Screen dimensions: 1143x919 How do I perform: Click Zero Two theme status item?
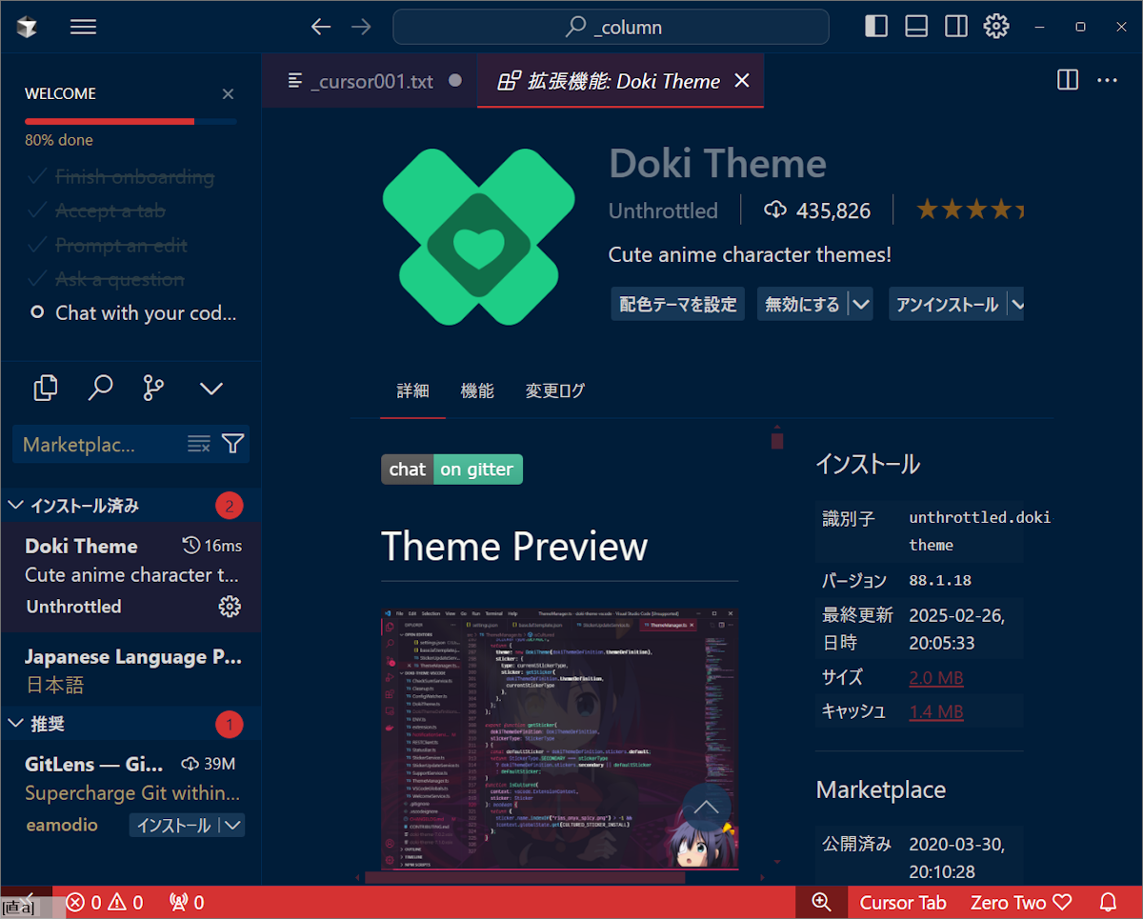click(1021, 902)
